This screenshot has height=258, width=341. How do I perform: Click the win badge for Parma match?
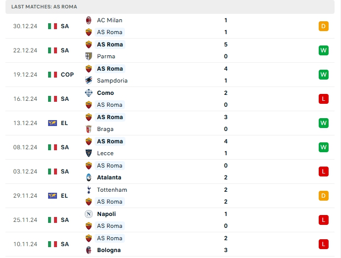(324, 50)
